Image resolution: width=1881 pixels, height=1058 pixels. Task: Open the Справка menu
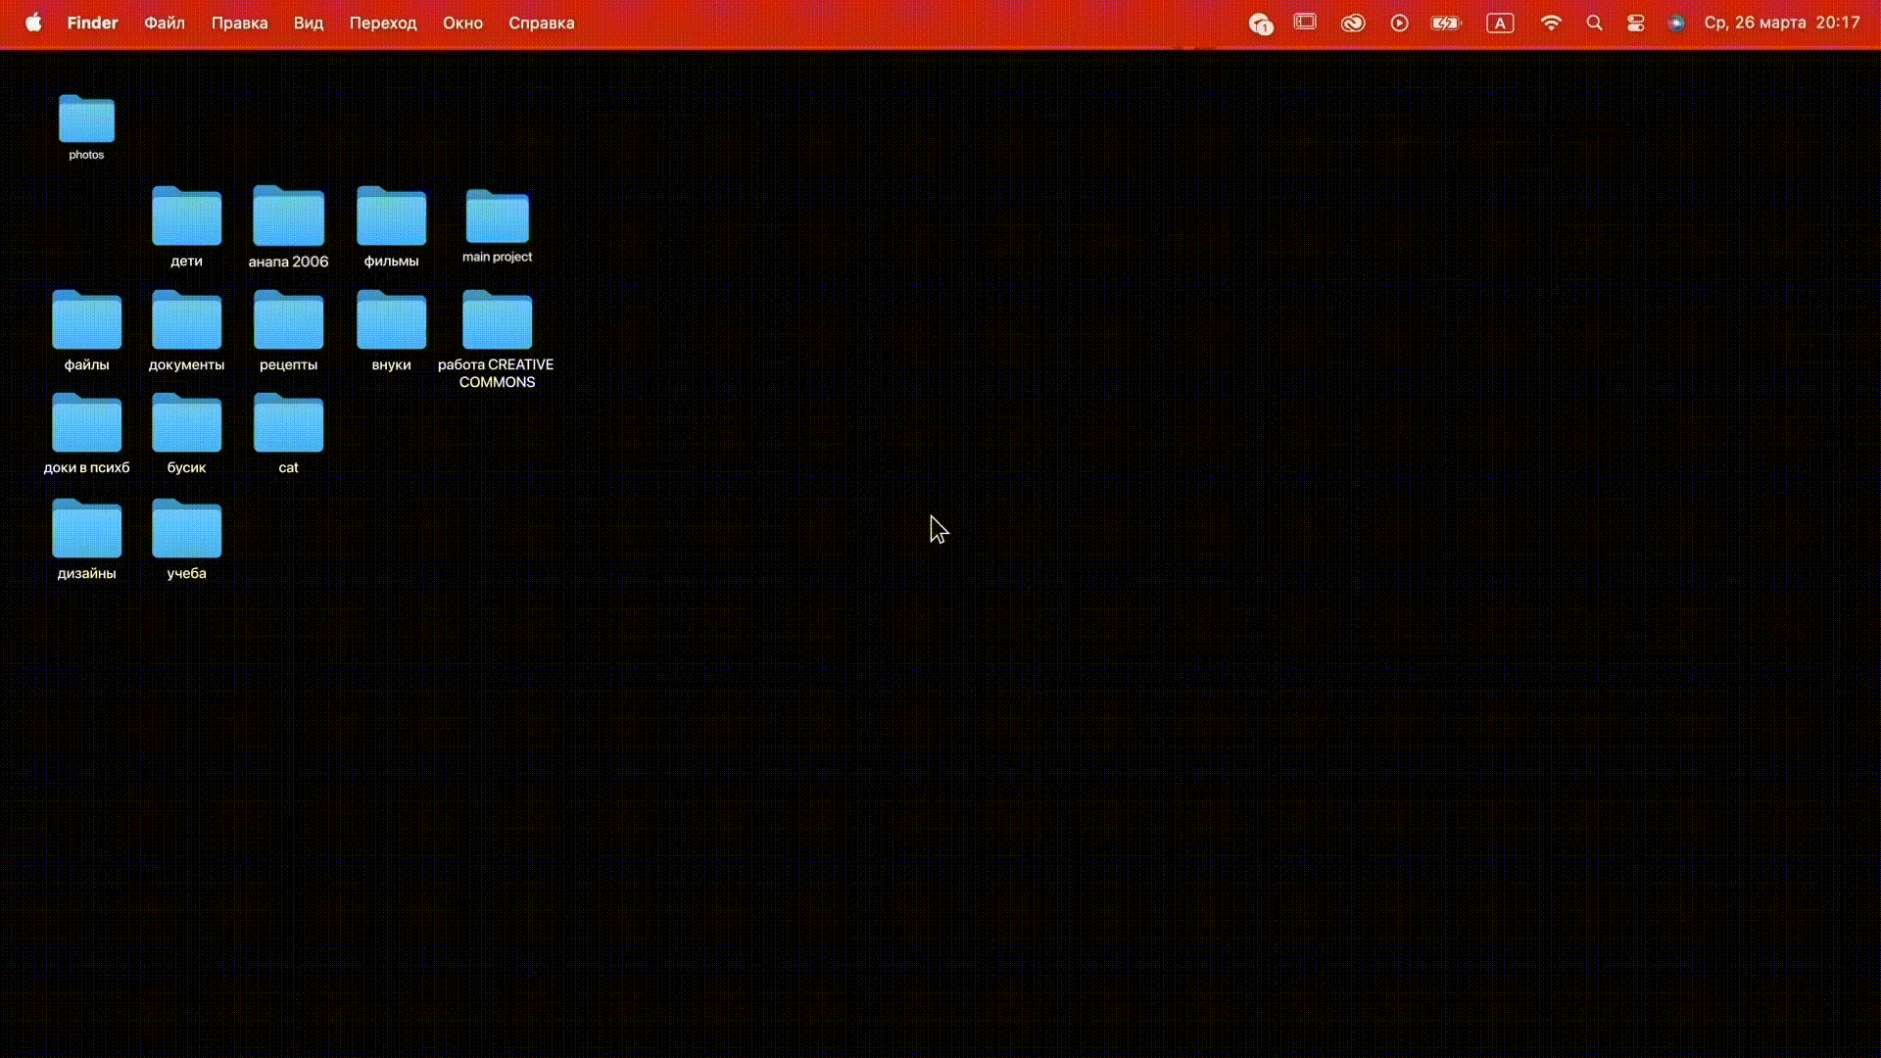[541, 23]
